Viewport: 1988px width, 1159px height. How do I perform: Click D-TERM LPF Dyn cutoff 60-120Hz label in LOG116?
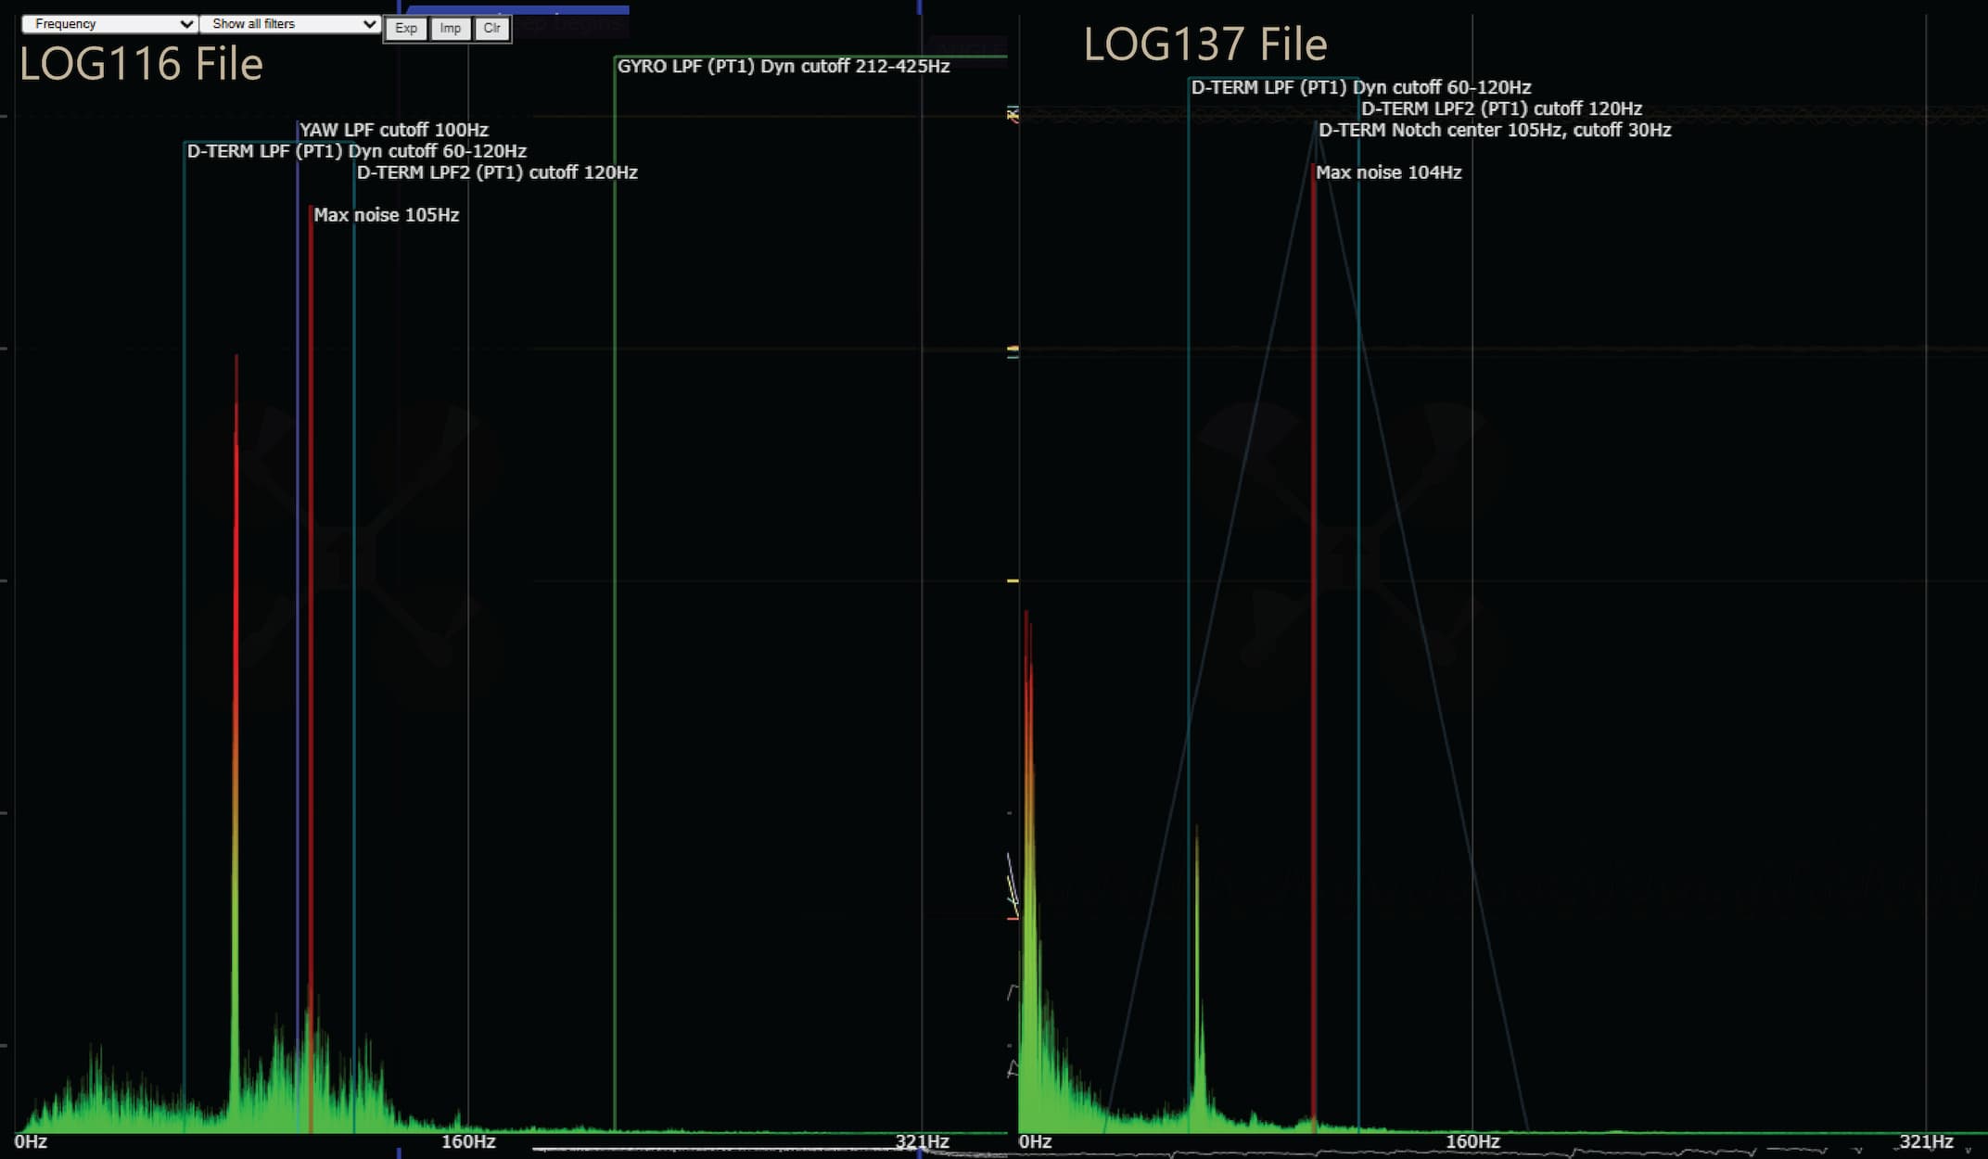tap(356, 151)
